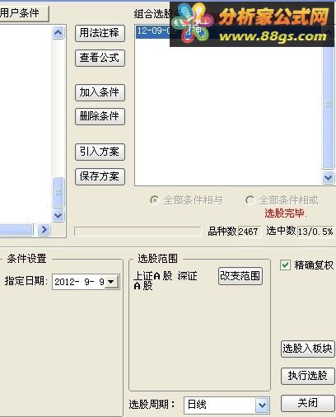Click the 保存方案 button
The image size is (336, 417).
click(x=100, y=176)
